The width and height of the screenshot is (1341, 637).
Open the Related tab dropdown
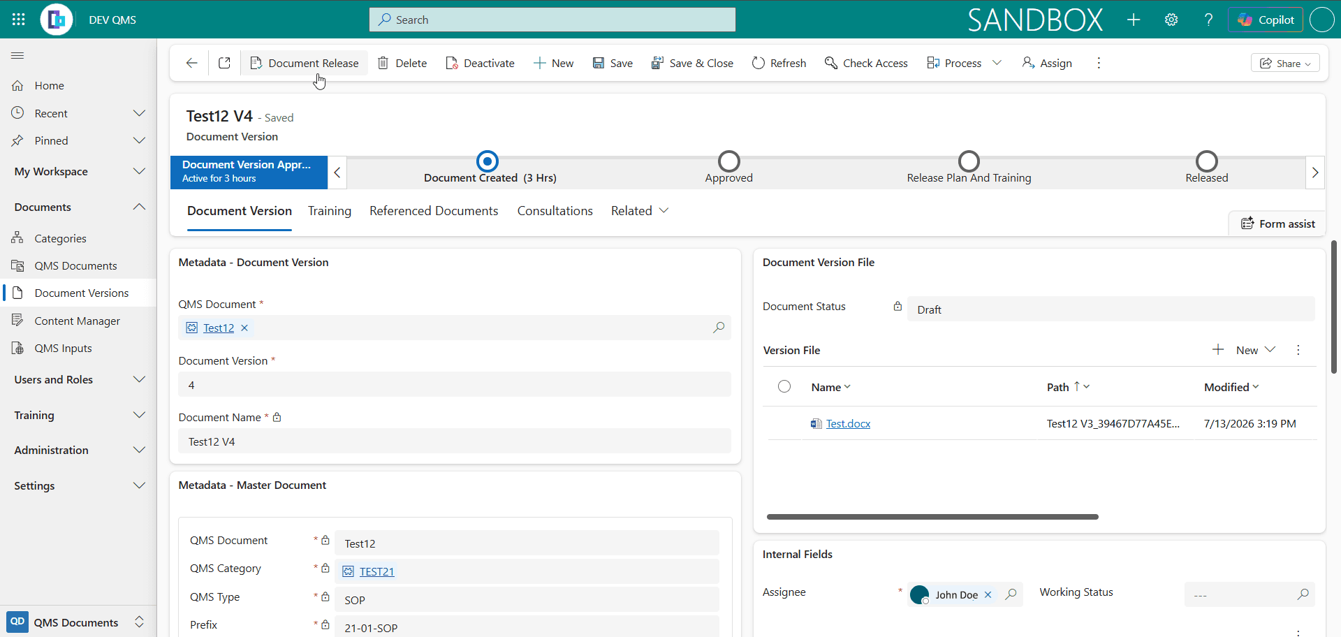point(640,211)
